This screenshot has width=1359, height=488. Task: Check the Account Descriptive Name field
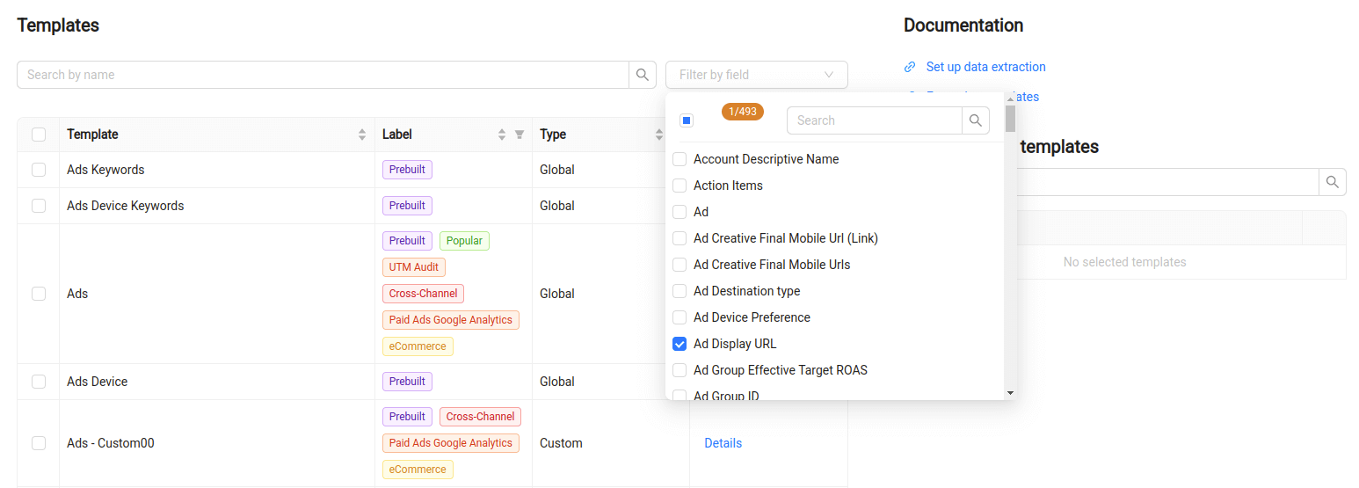[x=679, y=159]
